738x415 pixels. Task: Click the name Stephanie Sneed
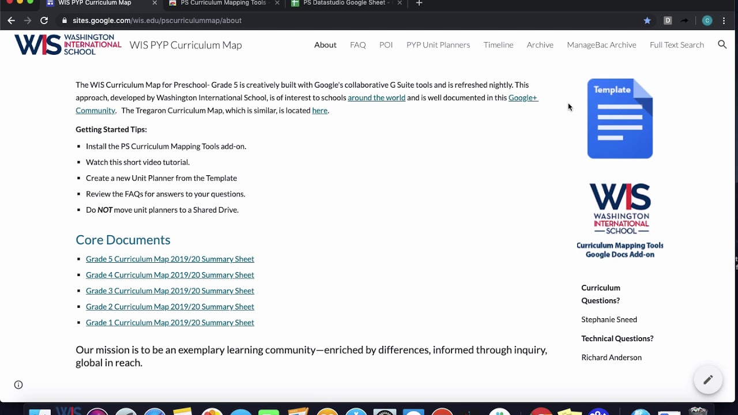609,319
